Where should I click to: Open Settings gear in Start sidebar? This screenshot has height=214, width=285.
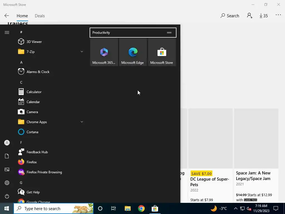[x=7, y=183]
